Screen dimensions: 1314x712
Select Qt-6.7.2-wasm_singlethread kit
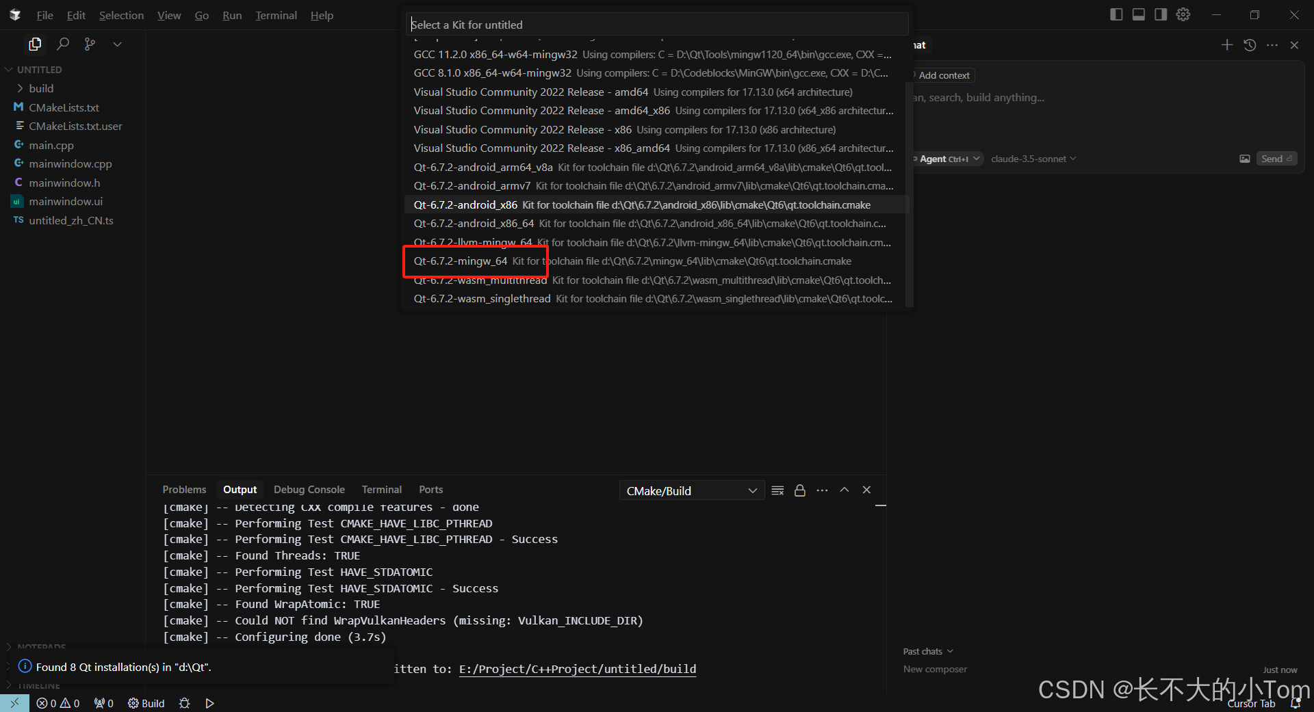pos(655,299)
